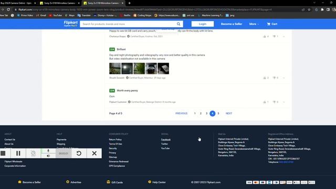Open Twitter social link

tap(164, 144)
